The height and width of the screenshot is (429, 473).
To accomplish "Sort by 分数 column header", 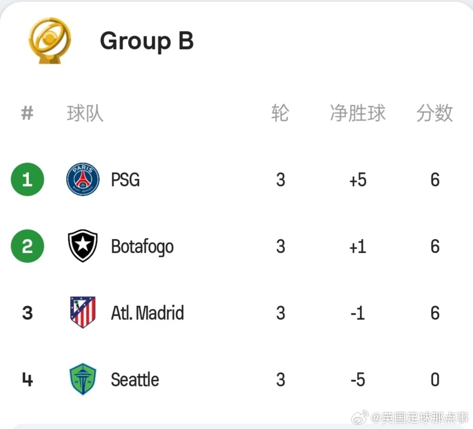I will pyautogui.click(x=435, y=113).
